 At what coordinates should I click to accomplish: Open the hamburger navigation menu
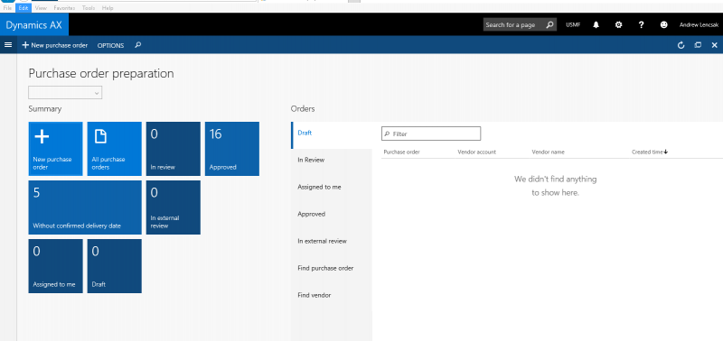point(8,44)
